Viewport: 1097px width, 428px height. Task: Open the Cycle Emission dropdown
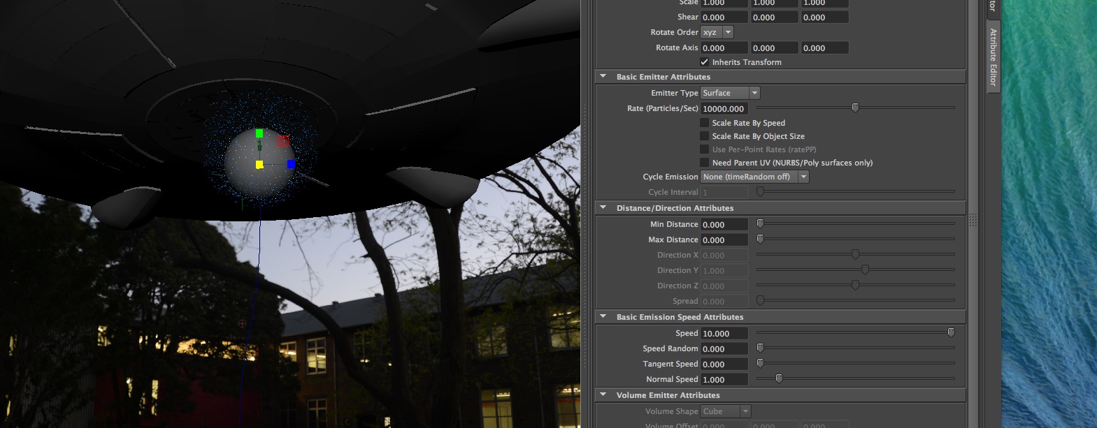[754, 177]
